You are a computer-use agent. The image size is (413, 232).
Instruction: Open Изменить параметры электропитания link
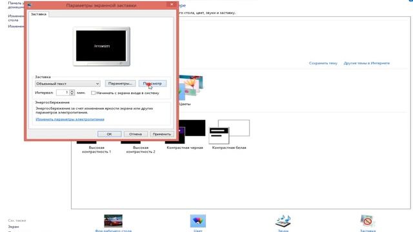(70, 119)
